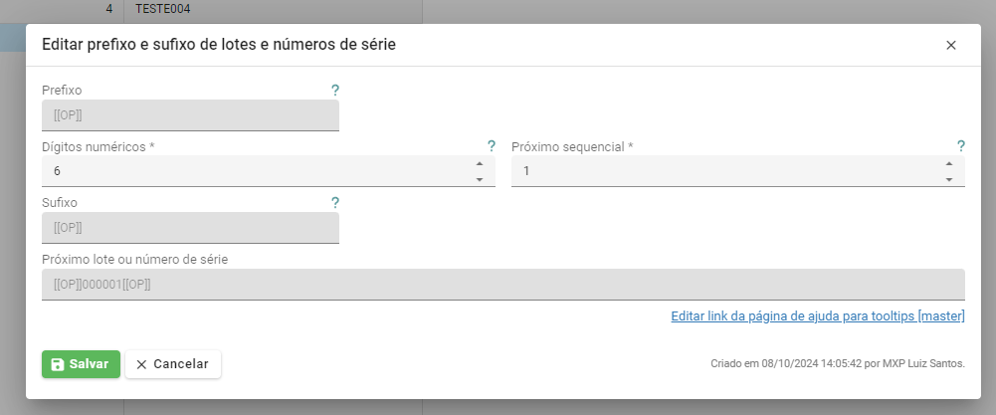This screenshot has height=415, width=996.
Task: Open the Sufixo help tooltip icon
Action: pos(335,202)
